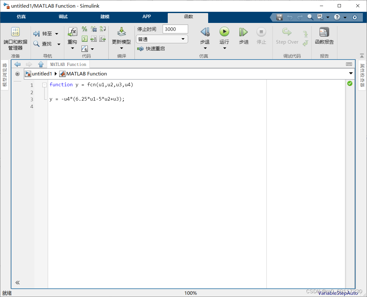The height and width of the screenshot is (297, 367).
Task: Click the increase indent icon
Action: (94, 39)
